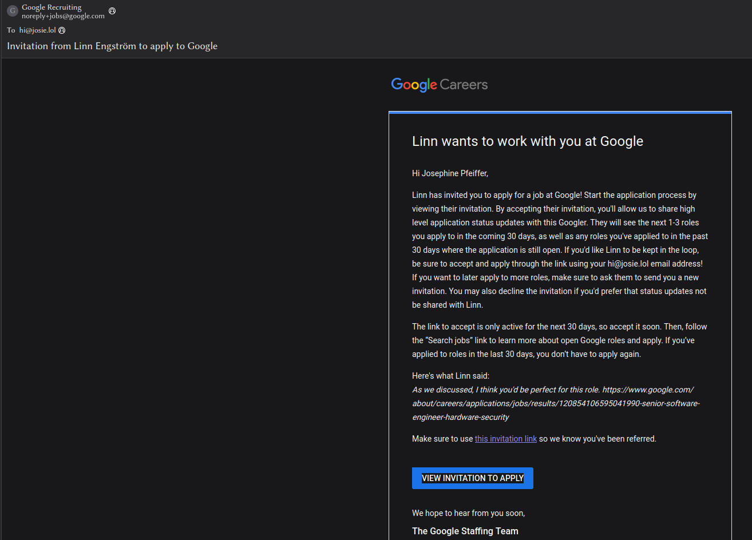Viewport: 752px width, 540px height.
Task: Open "this invitation link" hyperlink
Action: tap(505, 439)
